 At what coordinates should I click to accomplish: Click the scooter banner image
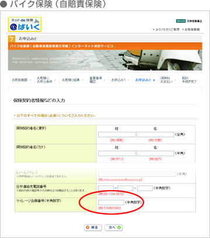click(105, 60)
